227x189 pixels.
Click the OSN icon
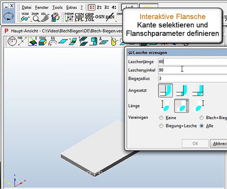(x=100, y=17)
